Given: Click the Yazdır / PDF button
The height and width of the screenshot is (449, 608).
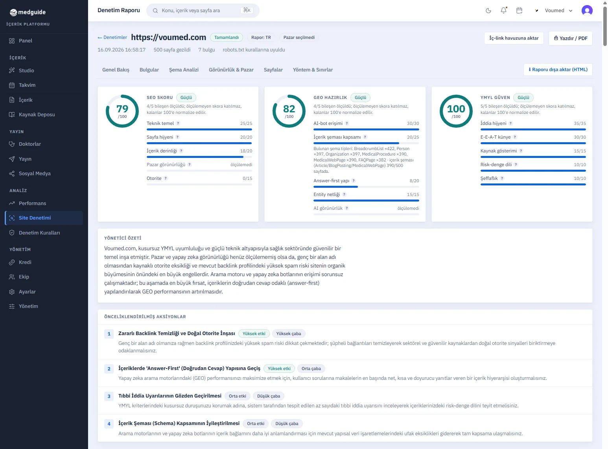Looking at the screenshot, I should click(x=571, y=38).
